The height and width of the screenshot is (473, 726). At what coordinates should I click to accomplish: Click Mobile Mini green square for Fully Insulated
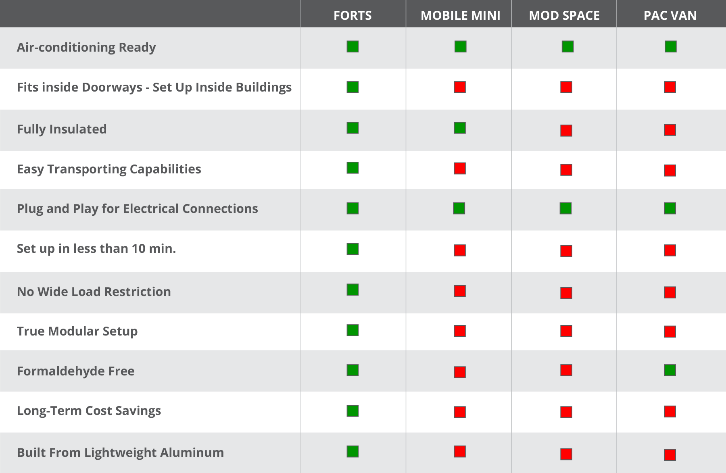point(460,128)
